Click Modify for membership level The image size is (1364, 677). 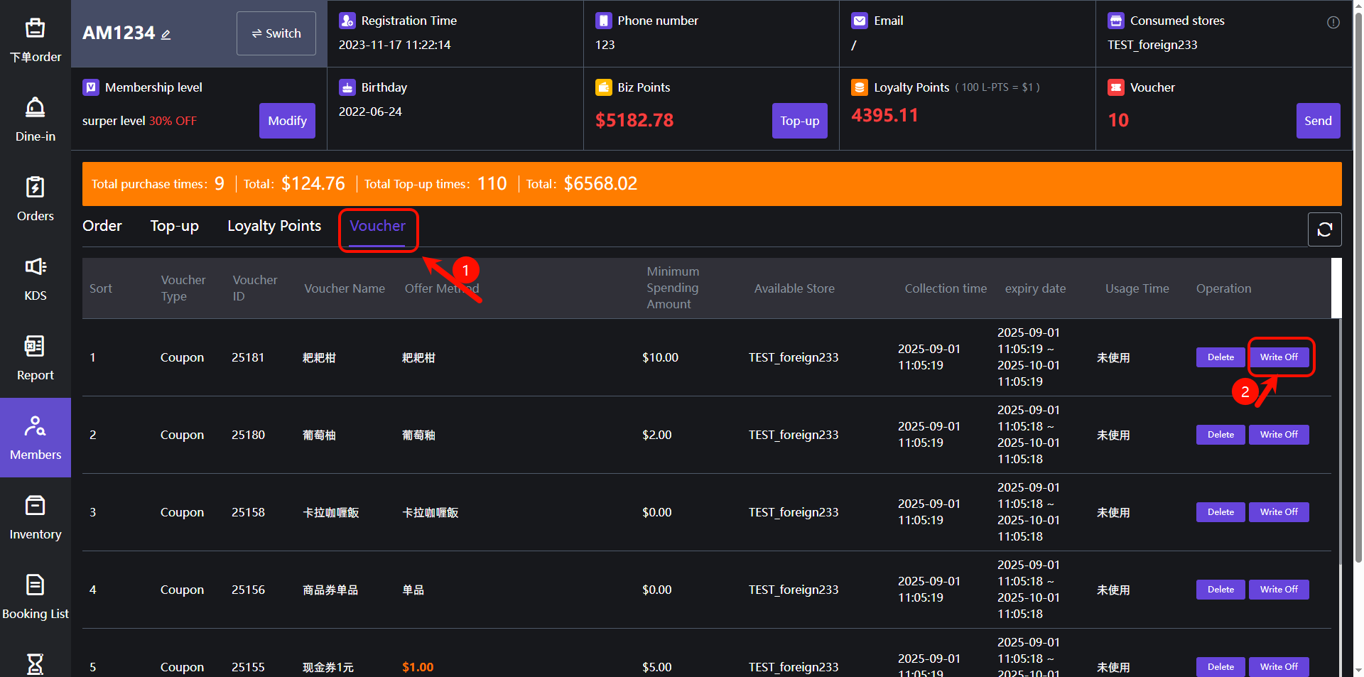[287, 121]
